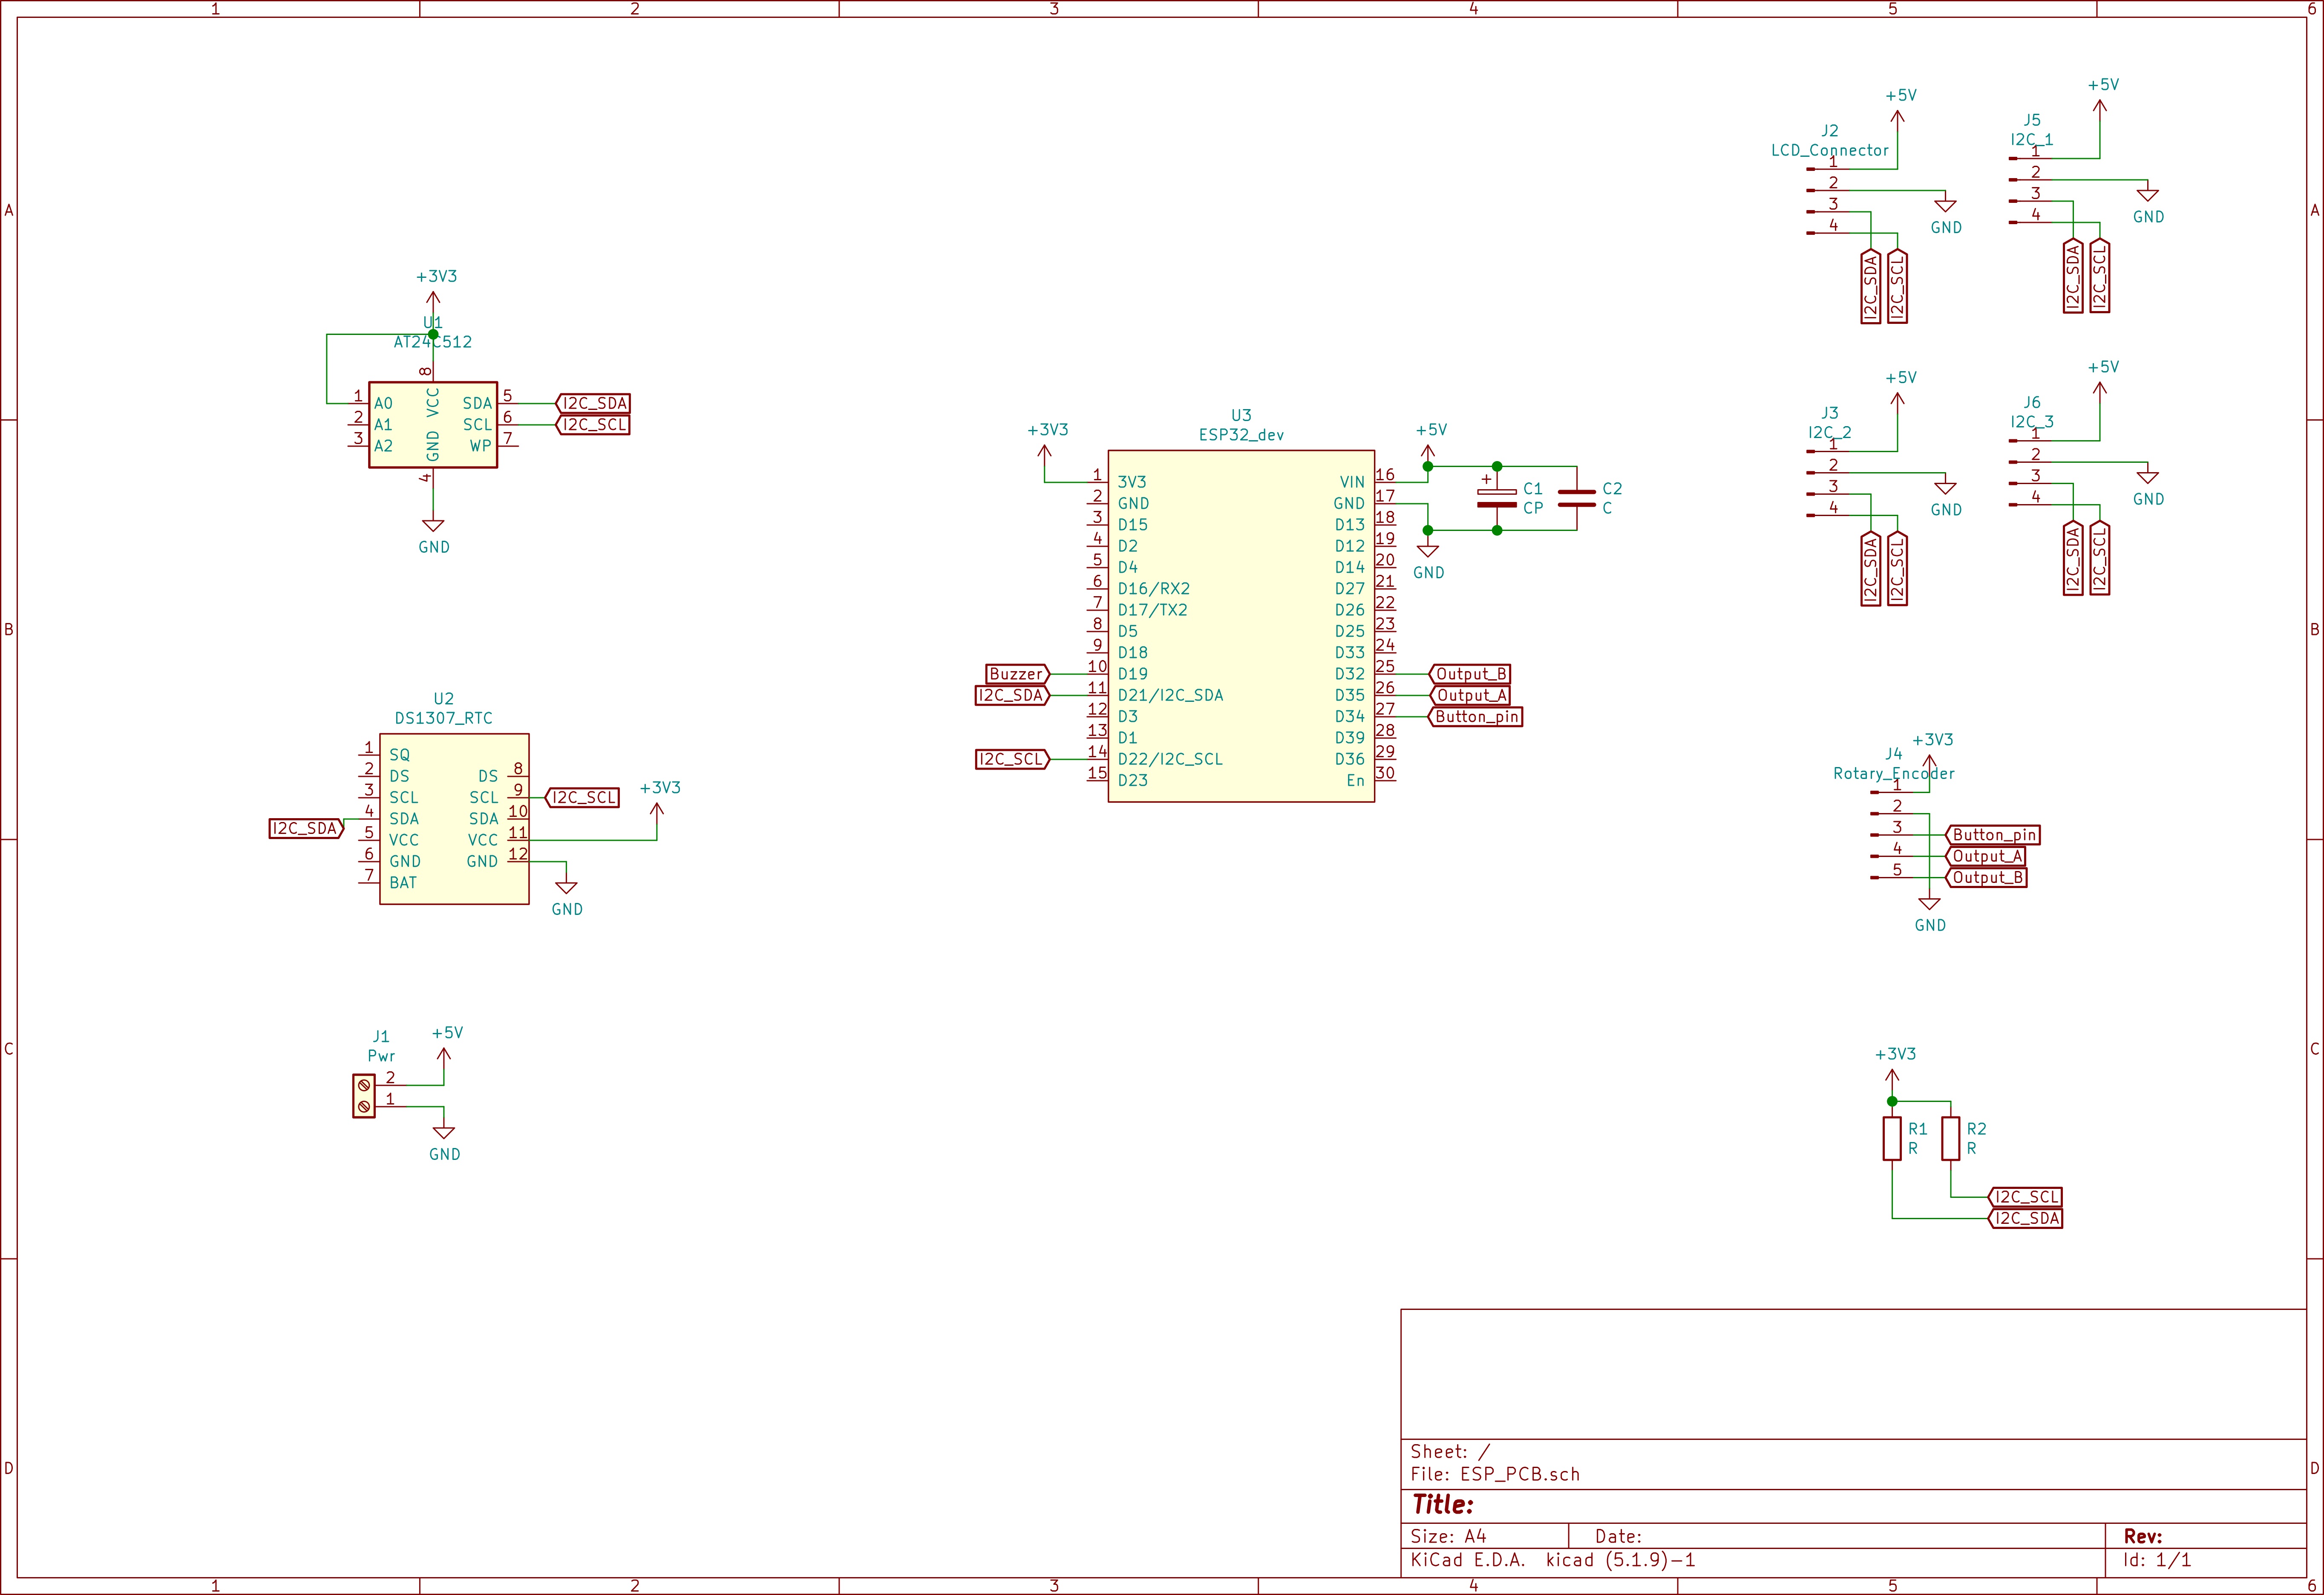Screen dimensions: 2324x1595
Task: Click the Size: A4 field
Action: (1448, 1536)
